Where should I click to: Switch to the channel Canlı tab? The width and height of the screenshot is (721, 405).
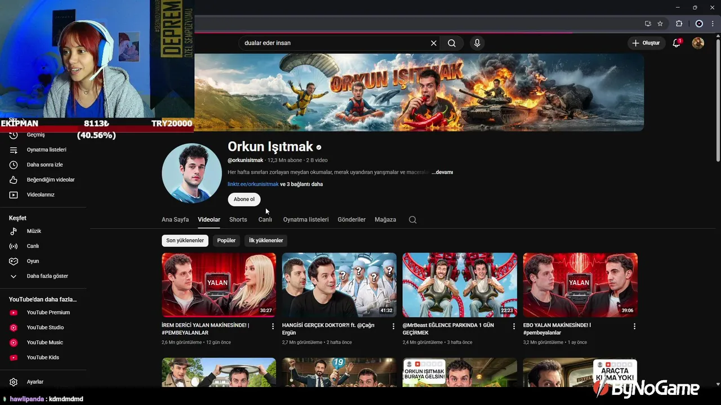(265, 219)
